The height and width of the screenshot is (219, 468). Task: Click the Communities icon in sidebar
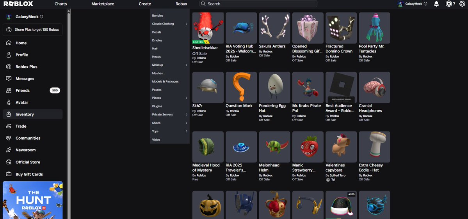tap(9, 138)
